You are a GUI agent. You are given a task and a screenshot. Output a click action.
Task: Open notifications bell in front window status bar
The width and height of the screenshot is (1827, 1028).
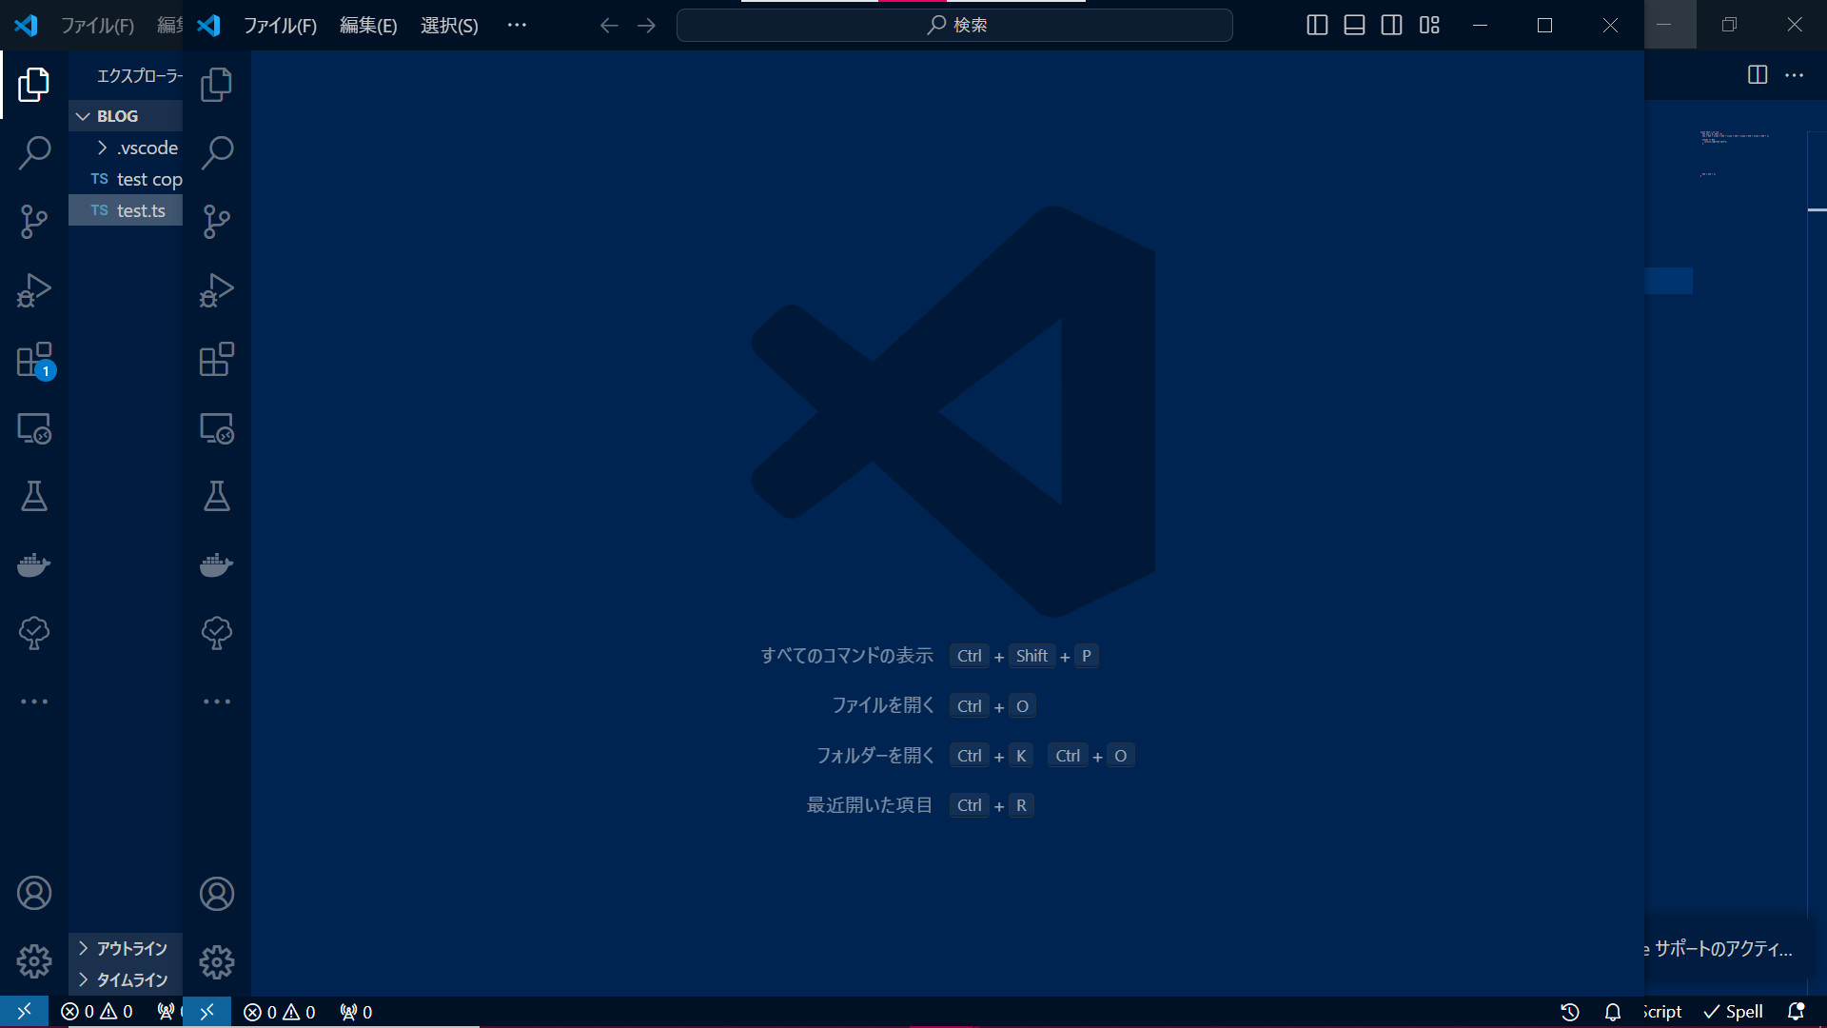1613,1012
